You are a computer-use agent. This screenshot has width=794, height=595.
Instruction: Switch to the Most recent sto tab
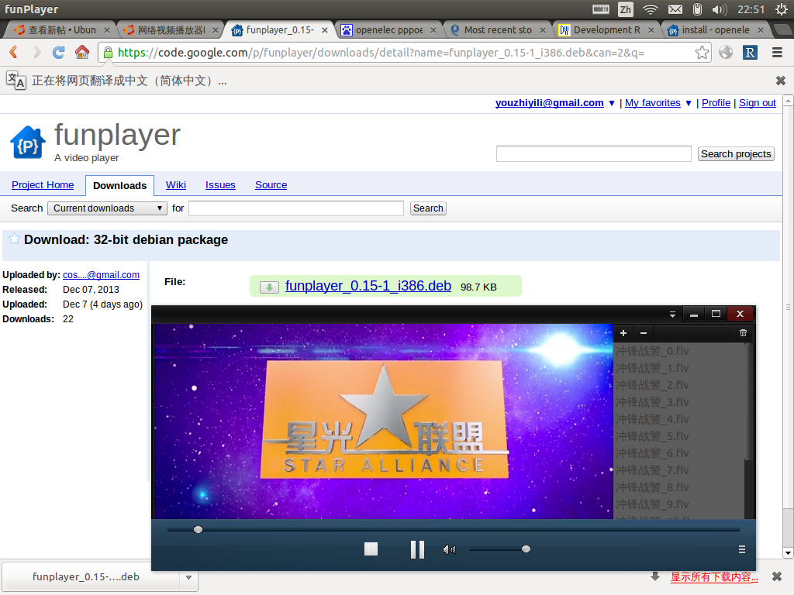(498, 30)
